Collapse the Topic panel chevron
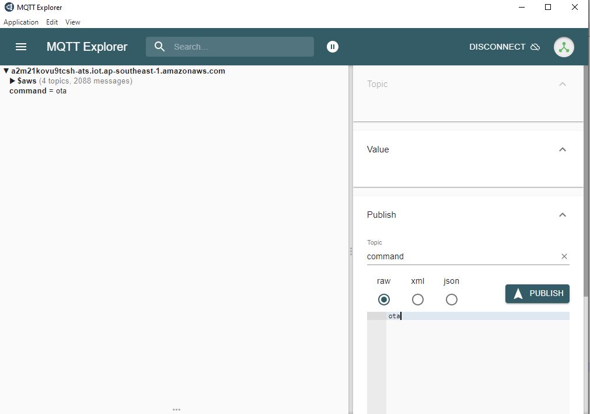Image resolution: width=590 pixels, height=414 pixels. [563, 84]
